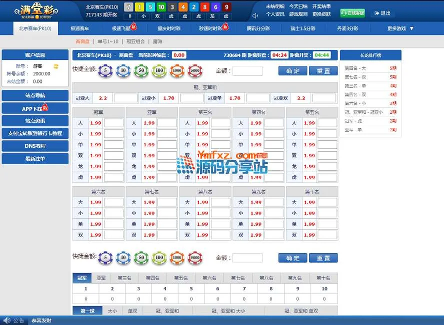Click the 冠亚大 bet amount field
The width and height of the screenshot is (444, 325).
tap(125, 98)
